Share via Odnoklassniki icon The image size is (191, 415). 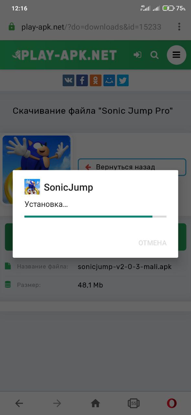96,80
